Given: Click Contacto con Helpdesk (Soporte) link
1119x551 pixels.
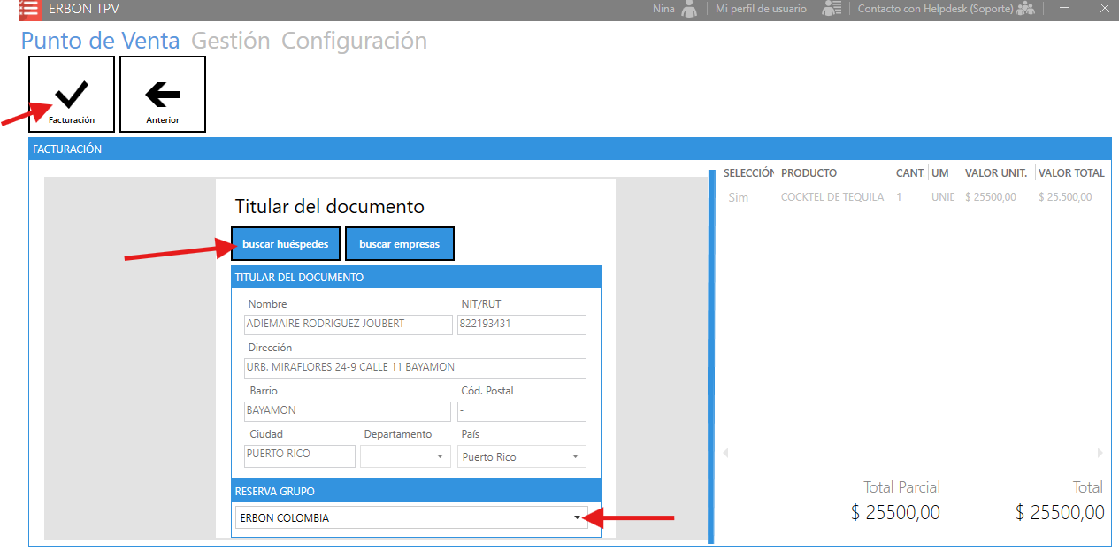Looking at the screenshot, I should point(935,9).
